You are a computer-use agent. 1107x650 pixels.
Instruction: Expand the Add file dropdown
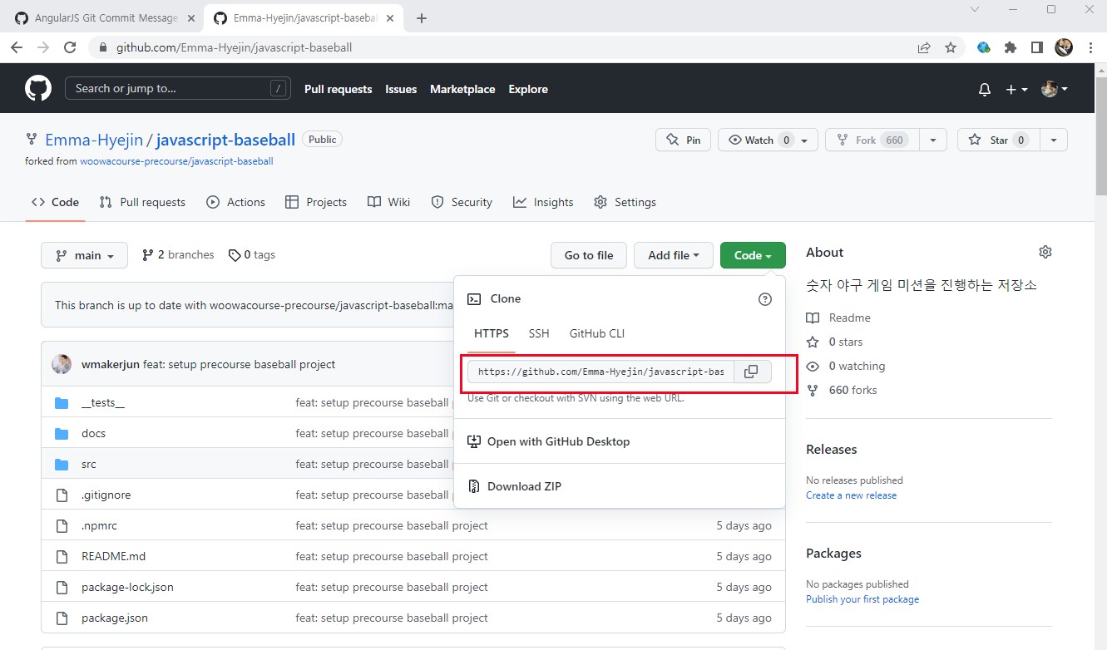(674, 255)
